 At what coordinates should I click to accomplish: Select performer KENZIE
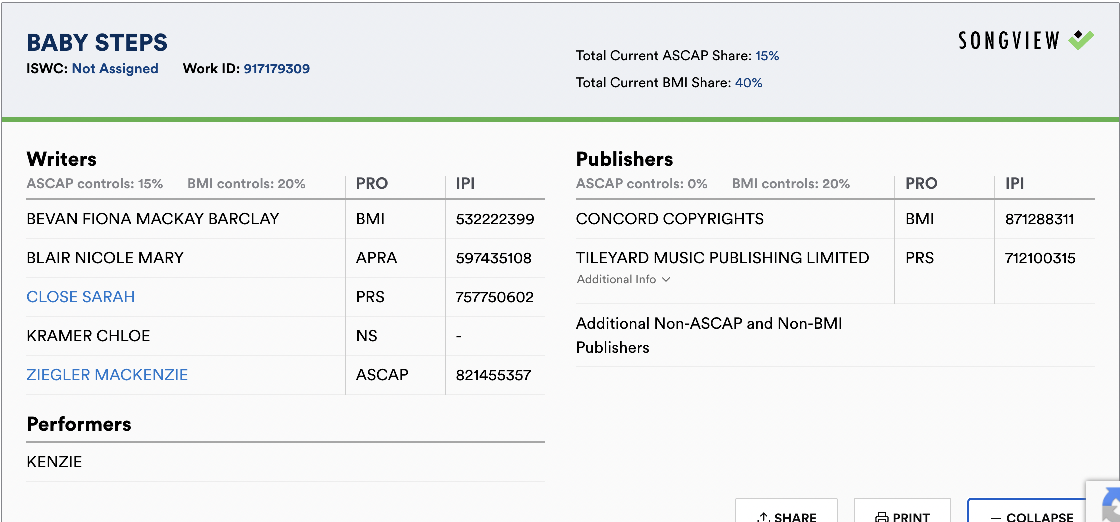54,462
